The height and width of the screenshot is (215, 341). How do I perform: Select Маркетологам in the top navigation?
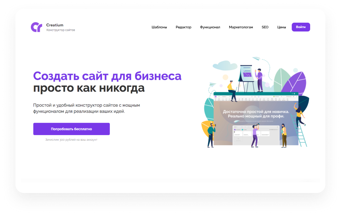coord(241,27)
